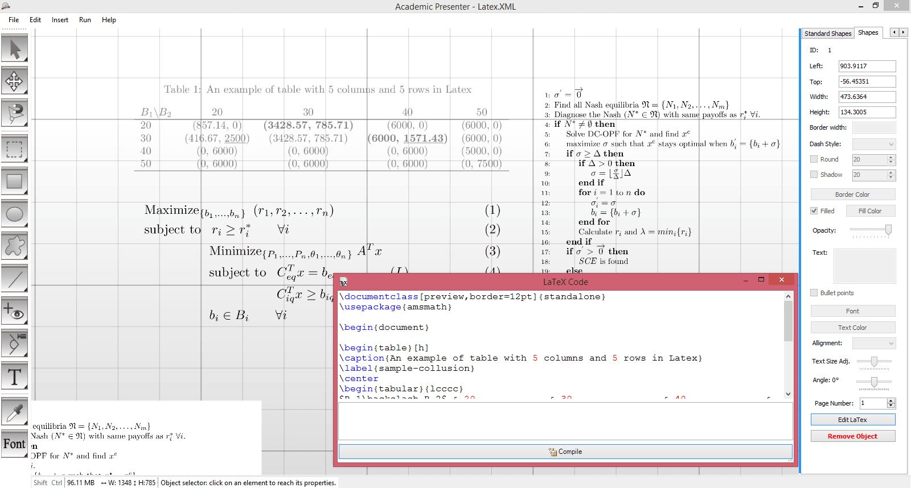Screen dimensions: 911x488
Task: Select the straight line drawing tool
Action: 15,279
